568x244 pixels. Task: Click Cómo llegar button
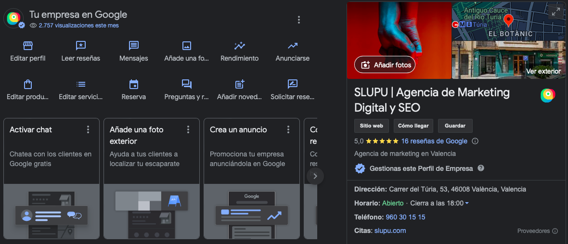point(413,126)
